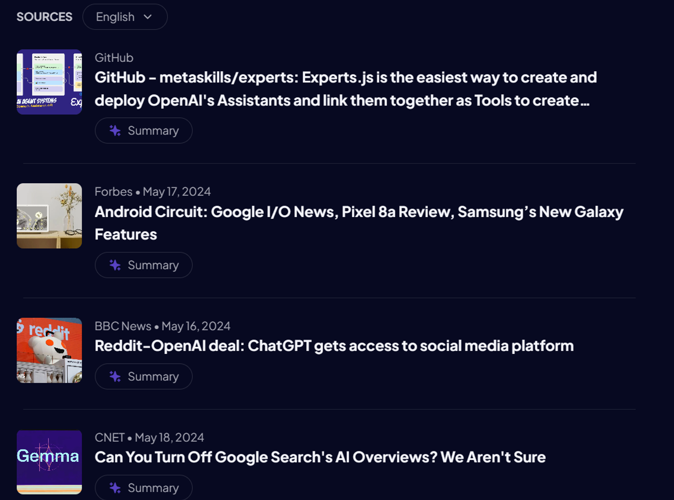The height and width of the screenshot is (500, 674).
Task: Open GitHub metaskills/experts article thumbnail
Action: 49,82
